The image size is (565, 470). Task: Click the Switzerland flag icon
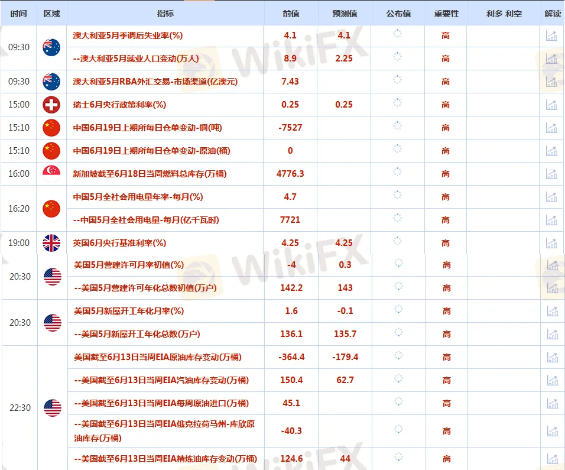click(x=52, y=105)
